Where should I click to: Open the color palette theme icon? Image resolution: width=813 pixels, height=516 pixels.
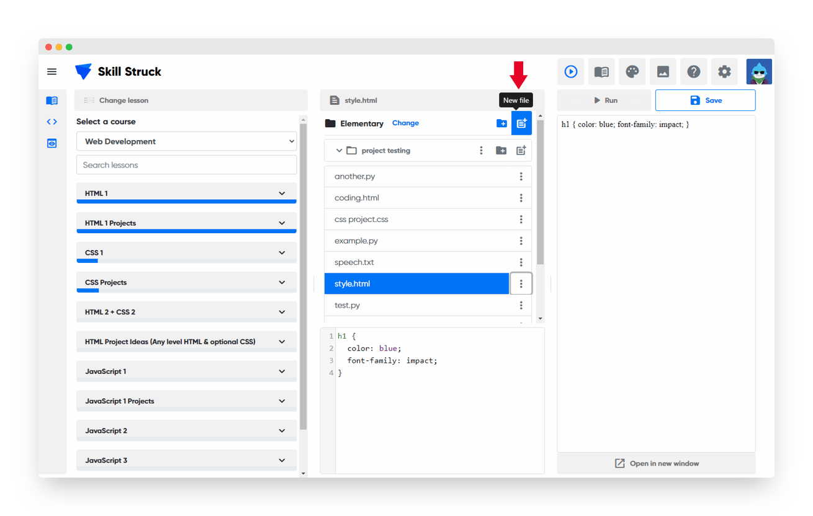[632, 72]
